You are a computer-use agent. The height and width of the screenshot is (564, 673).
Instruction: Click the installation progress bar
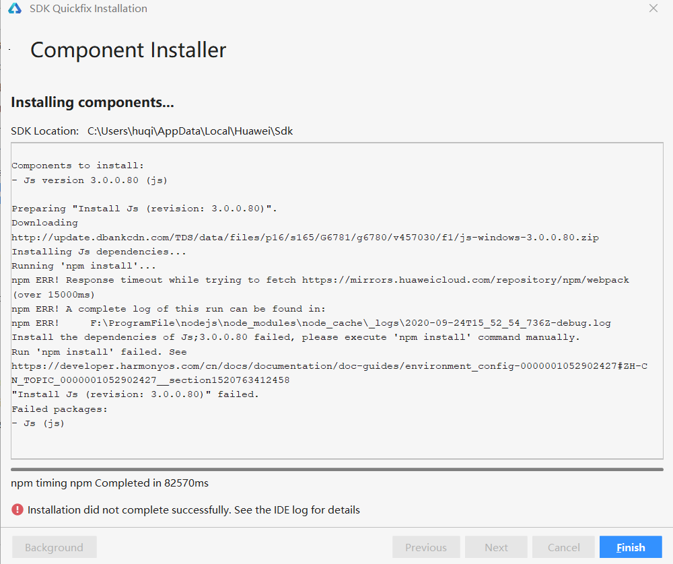(336, 469)
